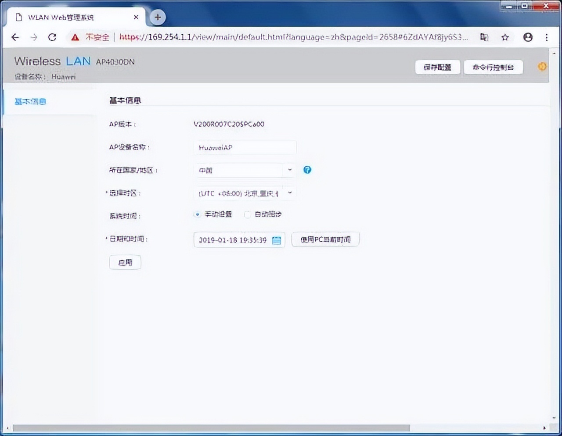Viewport: 562px width, 436px height.
Task: Click the 使用PC当前时间 button
Action: pos(325,239)
